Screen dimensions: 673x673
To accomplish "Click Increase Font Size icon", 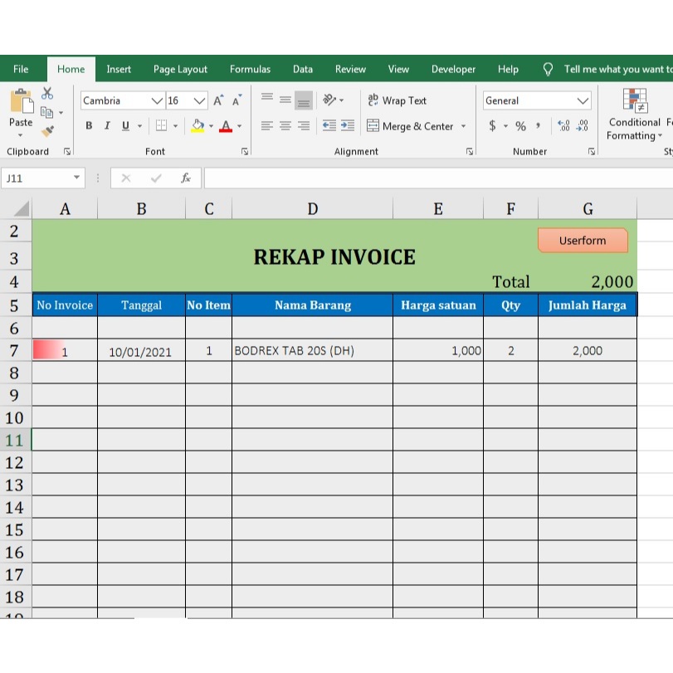I will click(x=218, y=100).
